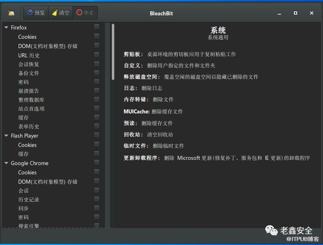This screenshot has width=323, height=245.
Task: Click the MUICache description label
Action: pyautogui.click(x=136, y=111)
